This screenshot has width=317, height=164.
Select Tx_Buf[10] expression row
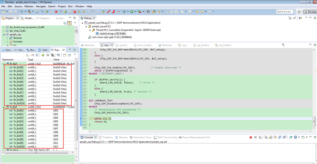click(x=38, y=147)
